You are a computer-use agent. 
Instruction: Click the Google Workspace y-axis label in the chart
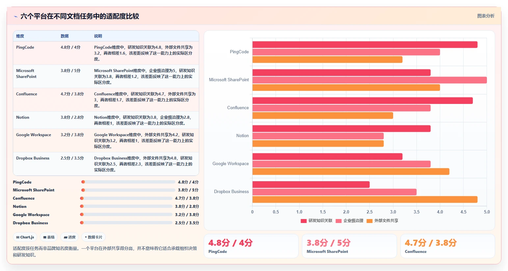(x=230, y=164)
